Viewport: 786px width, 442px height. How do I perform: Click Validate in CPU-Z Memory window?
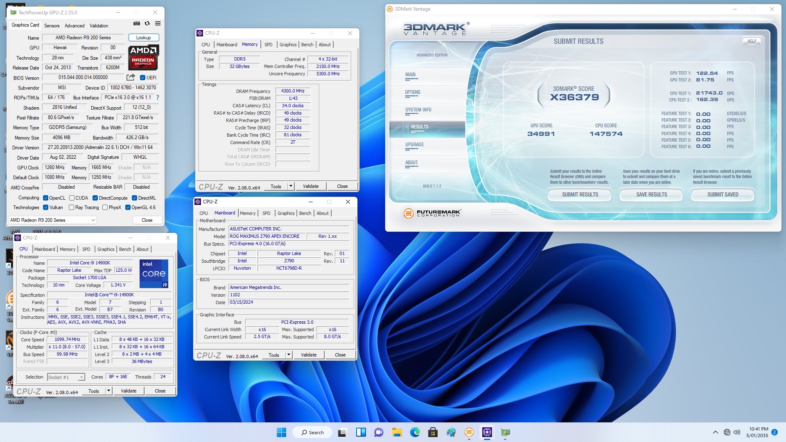coord(311,186)
